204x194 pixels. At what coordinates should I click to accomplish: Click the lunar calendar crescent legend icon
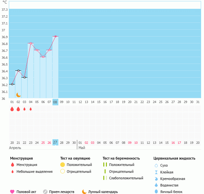tap(84, 192)
